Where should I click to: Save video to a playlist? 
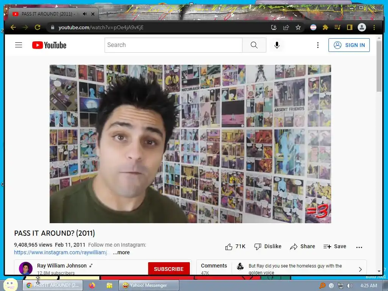[335, 246]
